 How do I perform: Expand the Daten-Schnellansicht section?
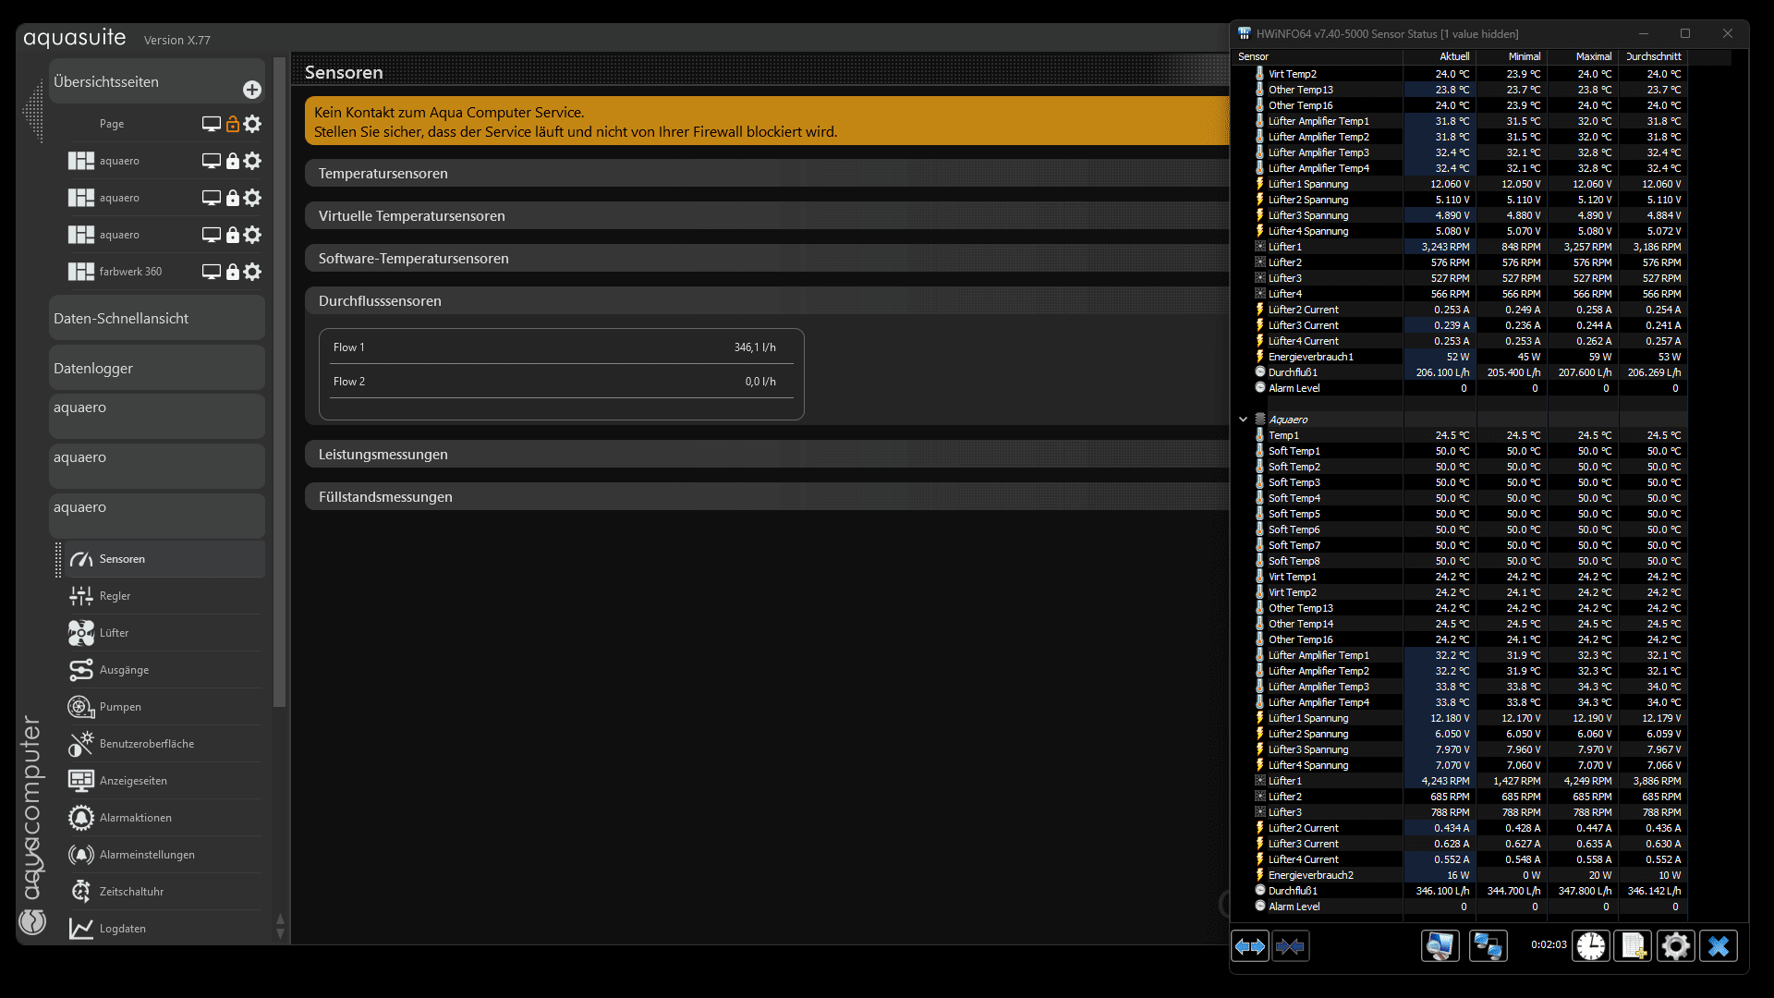[157, 319]
